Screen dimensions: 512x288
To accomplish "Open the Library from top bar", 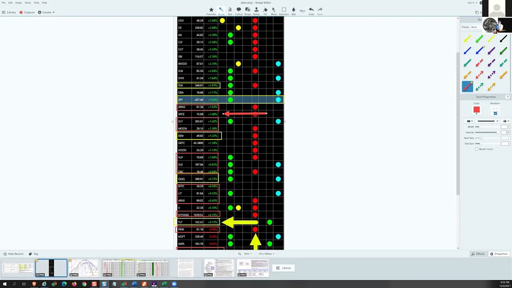I will pyautogui.click(x=9, y=12).
